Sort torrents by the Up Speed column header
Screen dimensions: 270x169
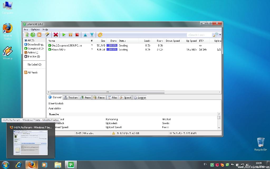189,41
